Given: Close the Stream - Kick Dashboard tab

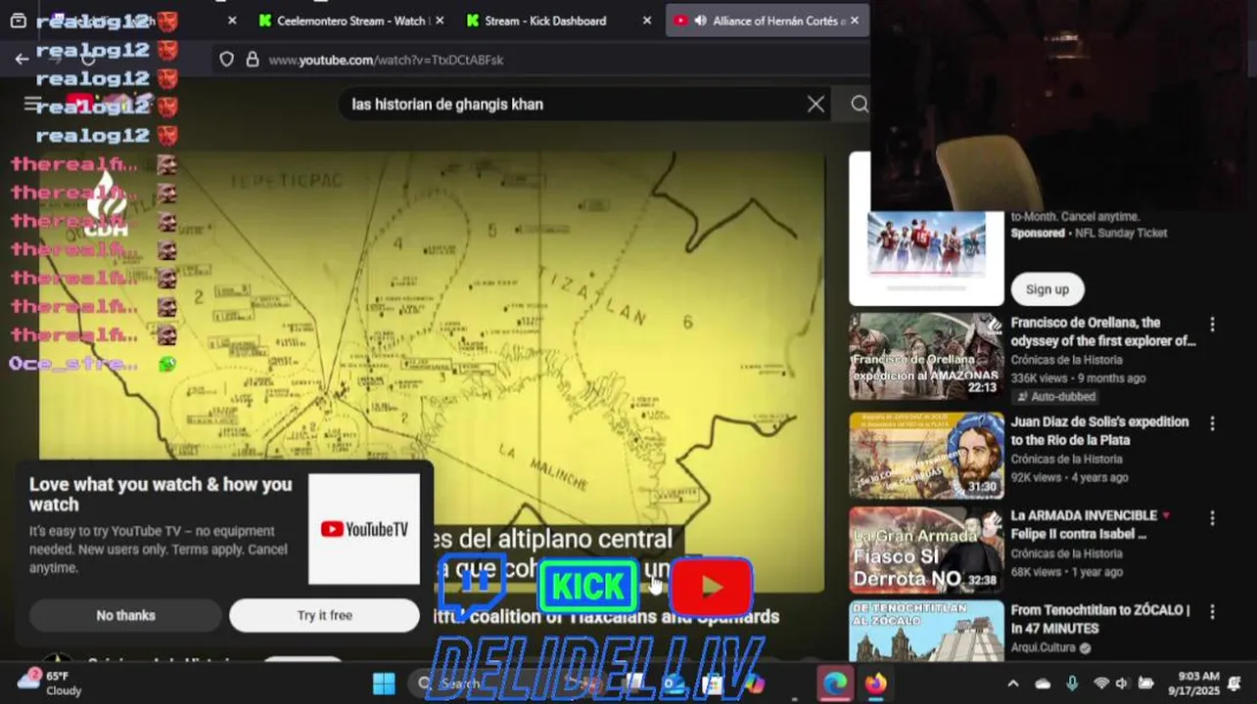Looking at the screenshot, I should click(x=647, y=21).
